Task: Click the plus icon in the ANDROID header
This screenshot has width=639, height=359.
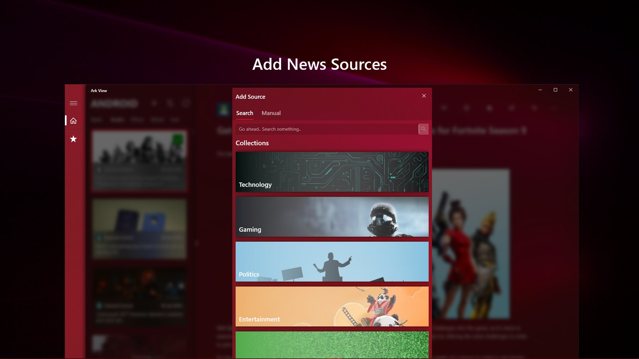Action: click(154, 103)
